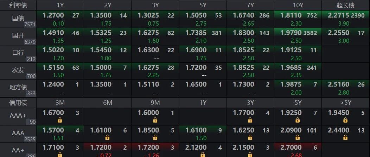The height and width of the screenshot is (157, 370).
Task: Click 国债 2Y yield 1.3500
Action: click(x=101, y=15)
